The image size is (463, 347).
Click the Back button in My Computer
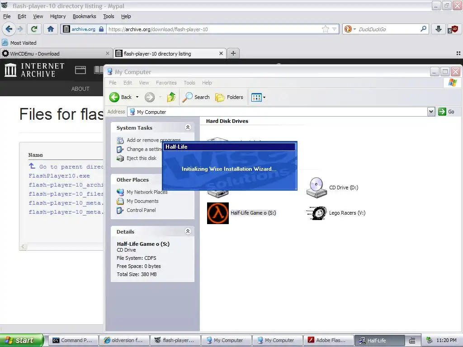click(x=120, y=97)
